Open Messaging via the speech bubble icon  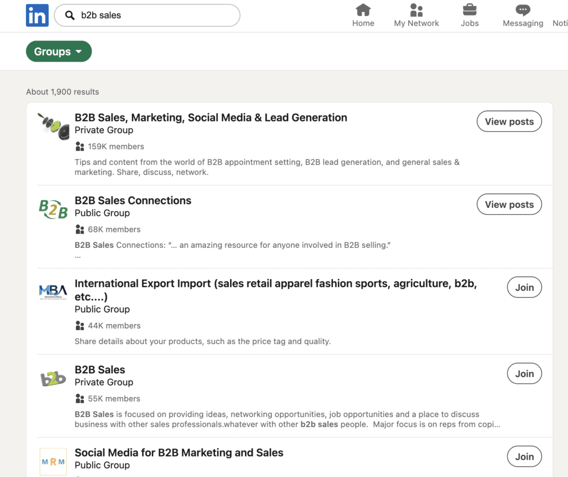[x=522, y=9]
